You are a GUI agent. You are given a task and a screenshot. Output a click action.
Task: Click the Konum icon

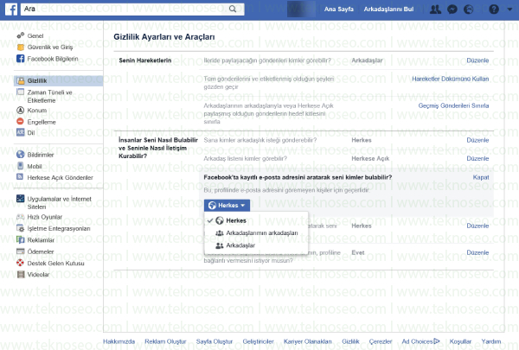(x=21, y=110)
